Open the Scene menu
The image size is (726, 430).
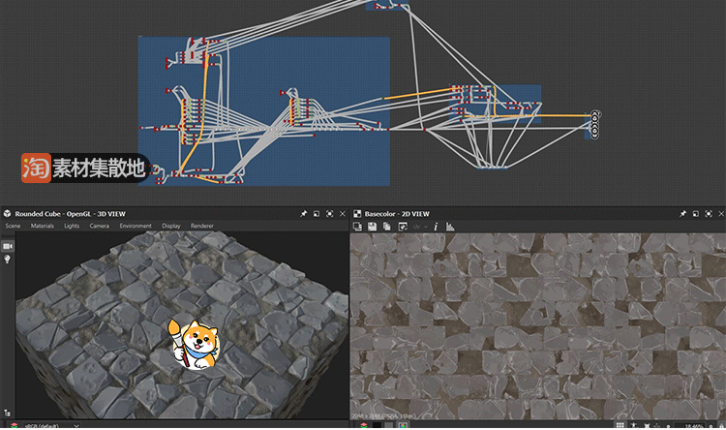(13, 226)
